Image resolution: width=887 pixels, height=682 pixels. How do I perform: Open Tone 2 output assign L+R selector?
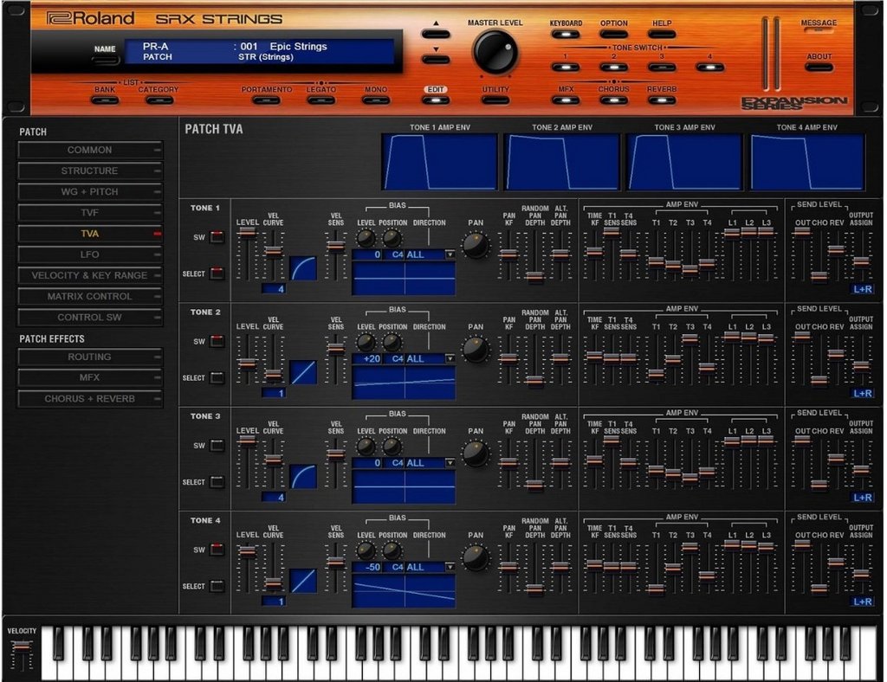coord(863,393)
